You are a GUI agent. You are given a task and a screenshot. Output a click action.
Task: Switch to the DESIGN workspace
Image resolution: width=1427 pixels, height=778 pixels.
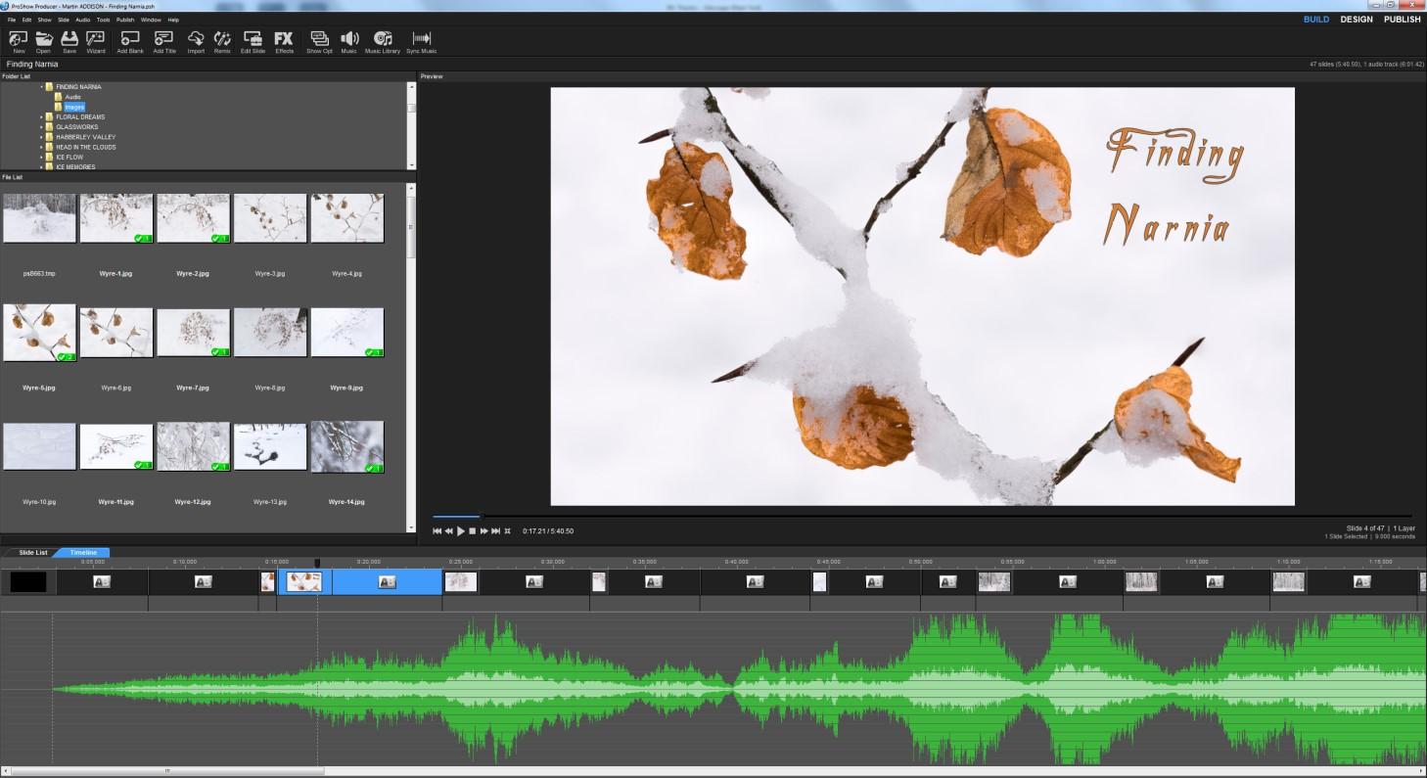point(1356,20)
